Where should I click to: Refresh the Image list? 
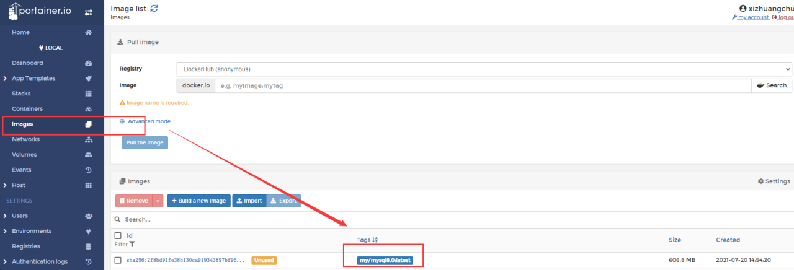(x=154, y=9)
